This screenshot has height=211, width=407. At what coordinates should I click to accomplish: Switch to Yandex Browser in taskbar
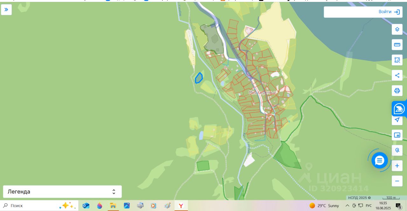[x=181, y=206]
